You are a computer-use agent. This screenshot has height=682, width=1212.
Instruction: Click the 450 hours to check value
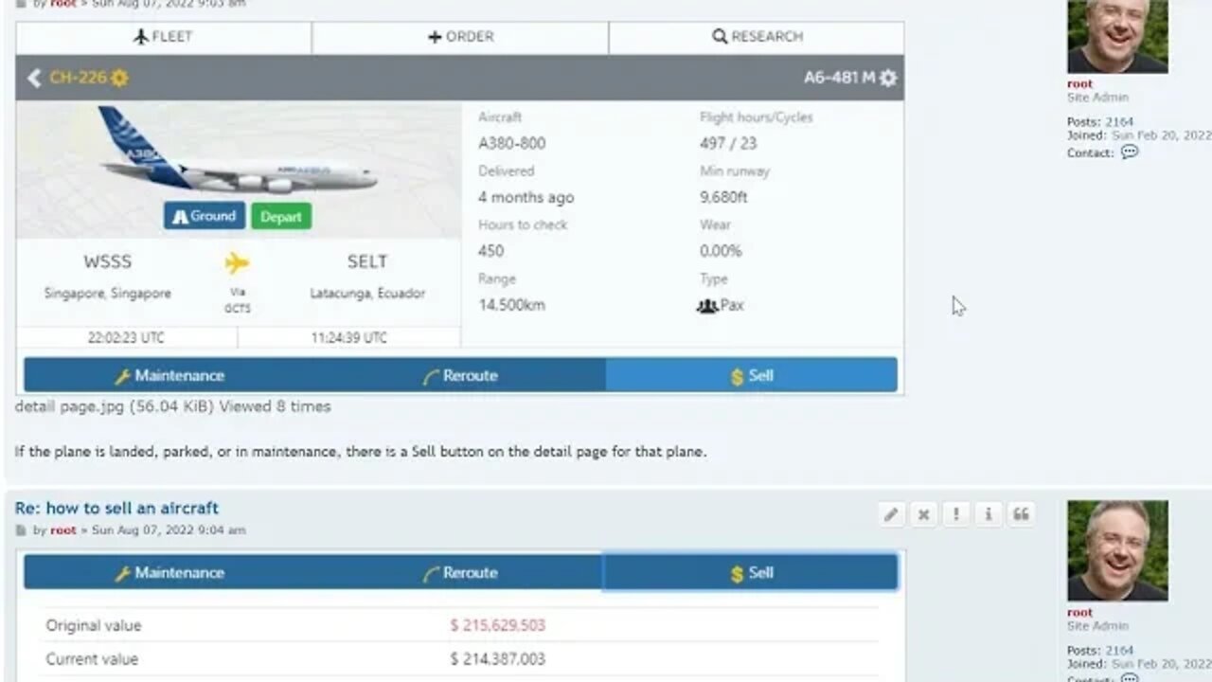[490, 251]
